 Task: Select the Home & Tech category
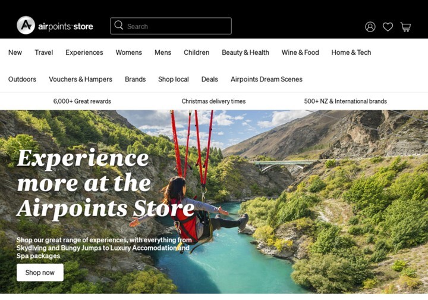(x=351, y=52)
